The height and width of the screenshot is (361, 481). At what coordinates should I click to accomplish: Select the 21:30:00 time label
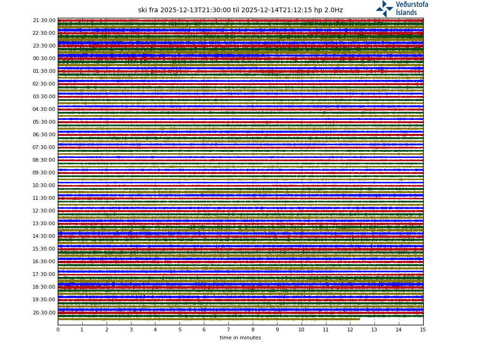pyautogui.click(x=44, y=21)
